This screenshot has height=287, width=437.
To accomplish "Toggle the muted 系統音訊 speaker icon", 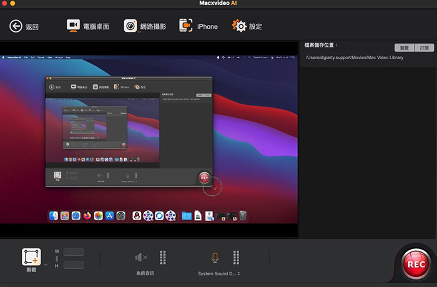I will click(x=141, y=257).
